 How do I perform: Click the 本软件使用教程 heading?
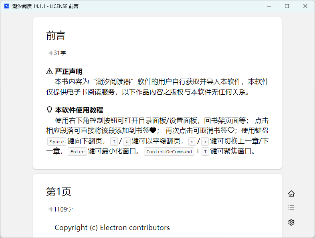coord(79,110)
